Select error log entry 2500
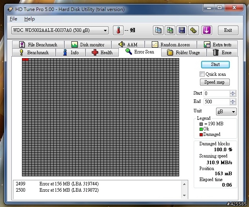 tap(97, 190)
